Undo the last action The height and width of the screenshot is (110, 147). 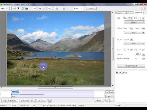pyautogui.click(x=40, y=9)
